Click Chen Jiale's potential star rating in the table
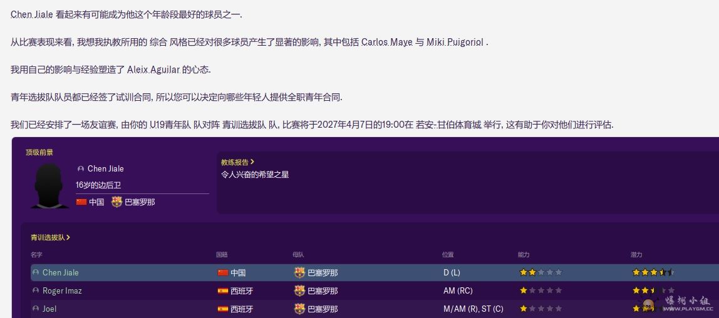Image resolution: width=719 pixels, height=318 pixels. point(653,273)
